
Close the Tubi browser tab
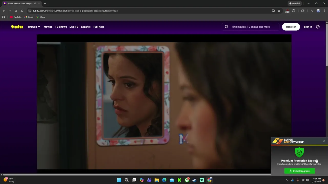coord(39,3)
